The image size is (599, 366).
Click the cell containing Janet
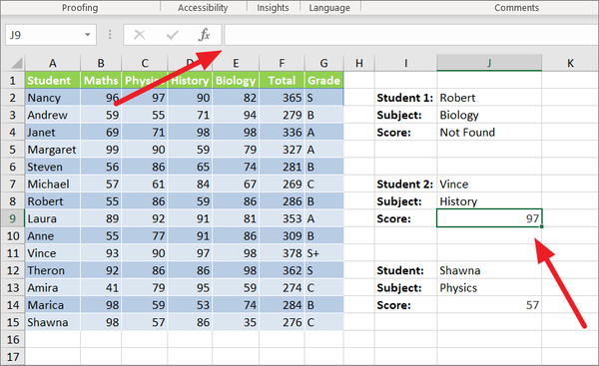[x=53, y=133]
